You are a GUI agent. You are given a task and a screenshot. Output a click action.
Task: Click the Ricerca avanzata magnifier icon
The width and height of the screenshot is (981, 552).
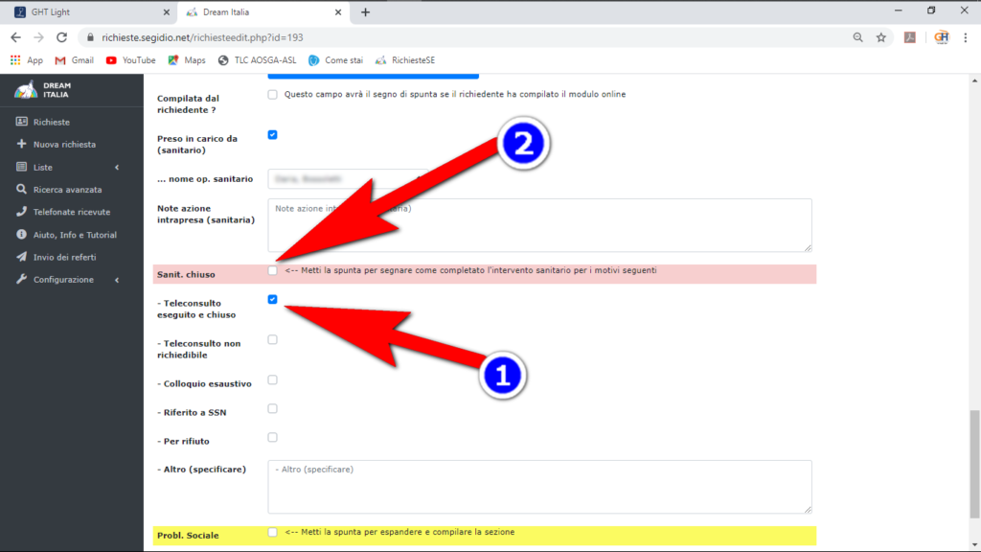click(x=21, y=190)
